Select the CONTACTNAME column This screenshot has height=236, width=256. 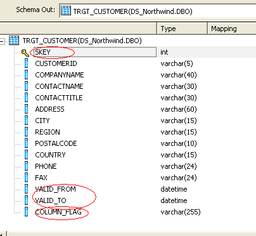[x=59, y=86]
